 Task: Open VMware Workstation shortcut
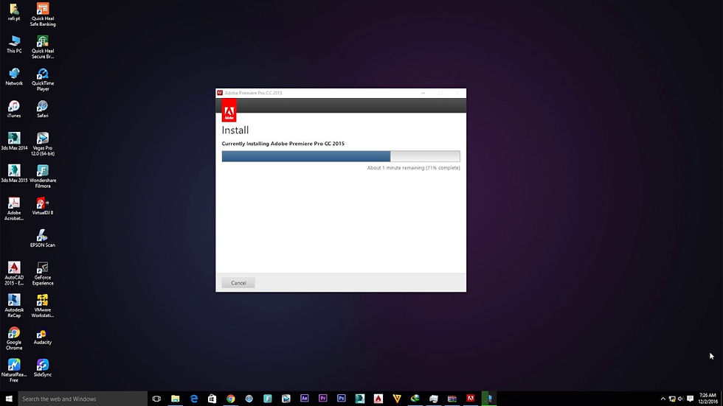tap(43, 305)
